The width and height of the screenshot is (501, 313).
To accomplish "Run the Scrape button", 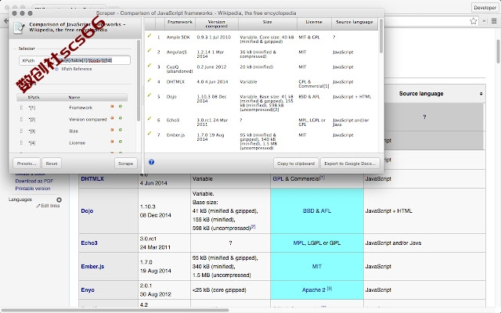I will click(x=125, y=164).
